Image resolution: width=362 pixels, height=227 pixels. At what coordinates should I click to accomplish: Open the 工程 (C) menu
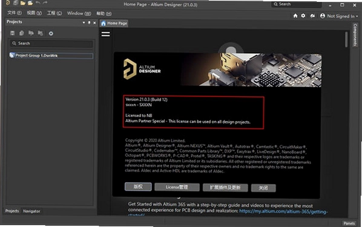click(54, 13)
